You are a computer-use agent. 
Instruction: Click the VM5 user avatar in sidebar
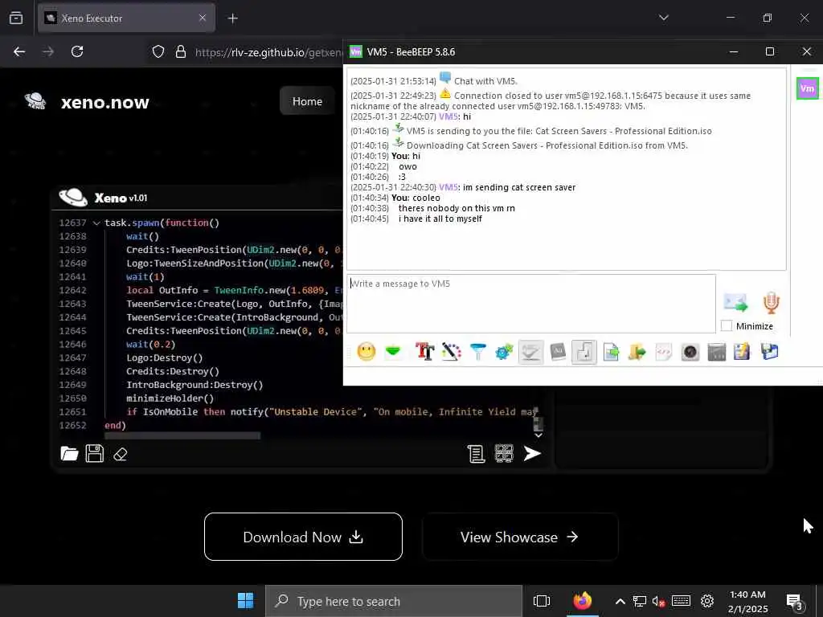click(807, 88)
